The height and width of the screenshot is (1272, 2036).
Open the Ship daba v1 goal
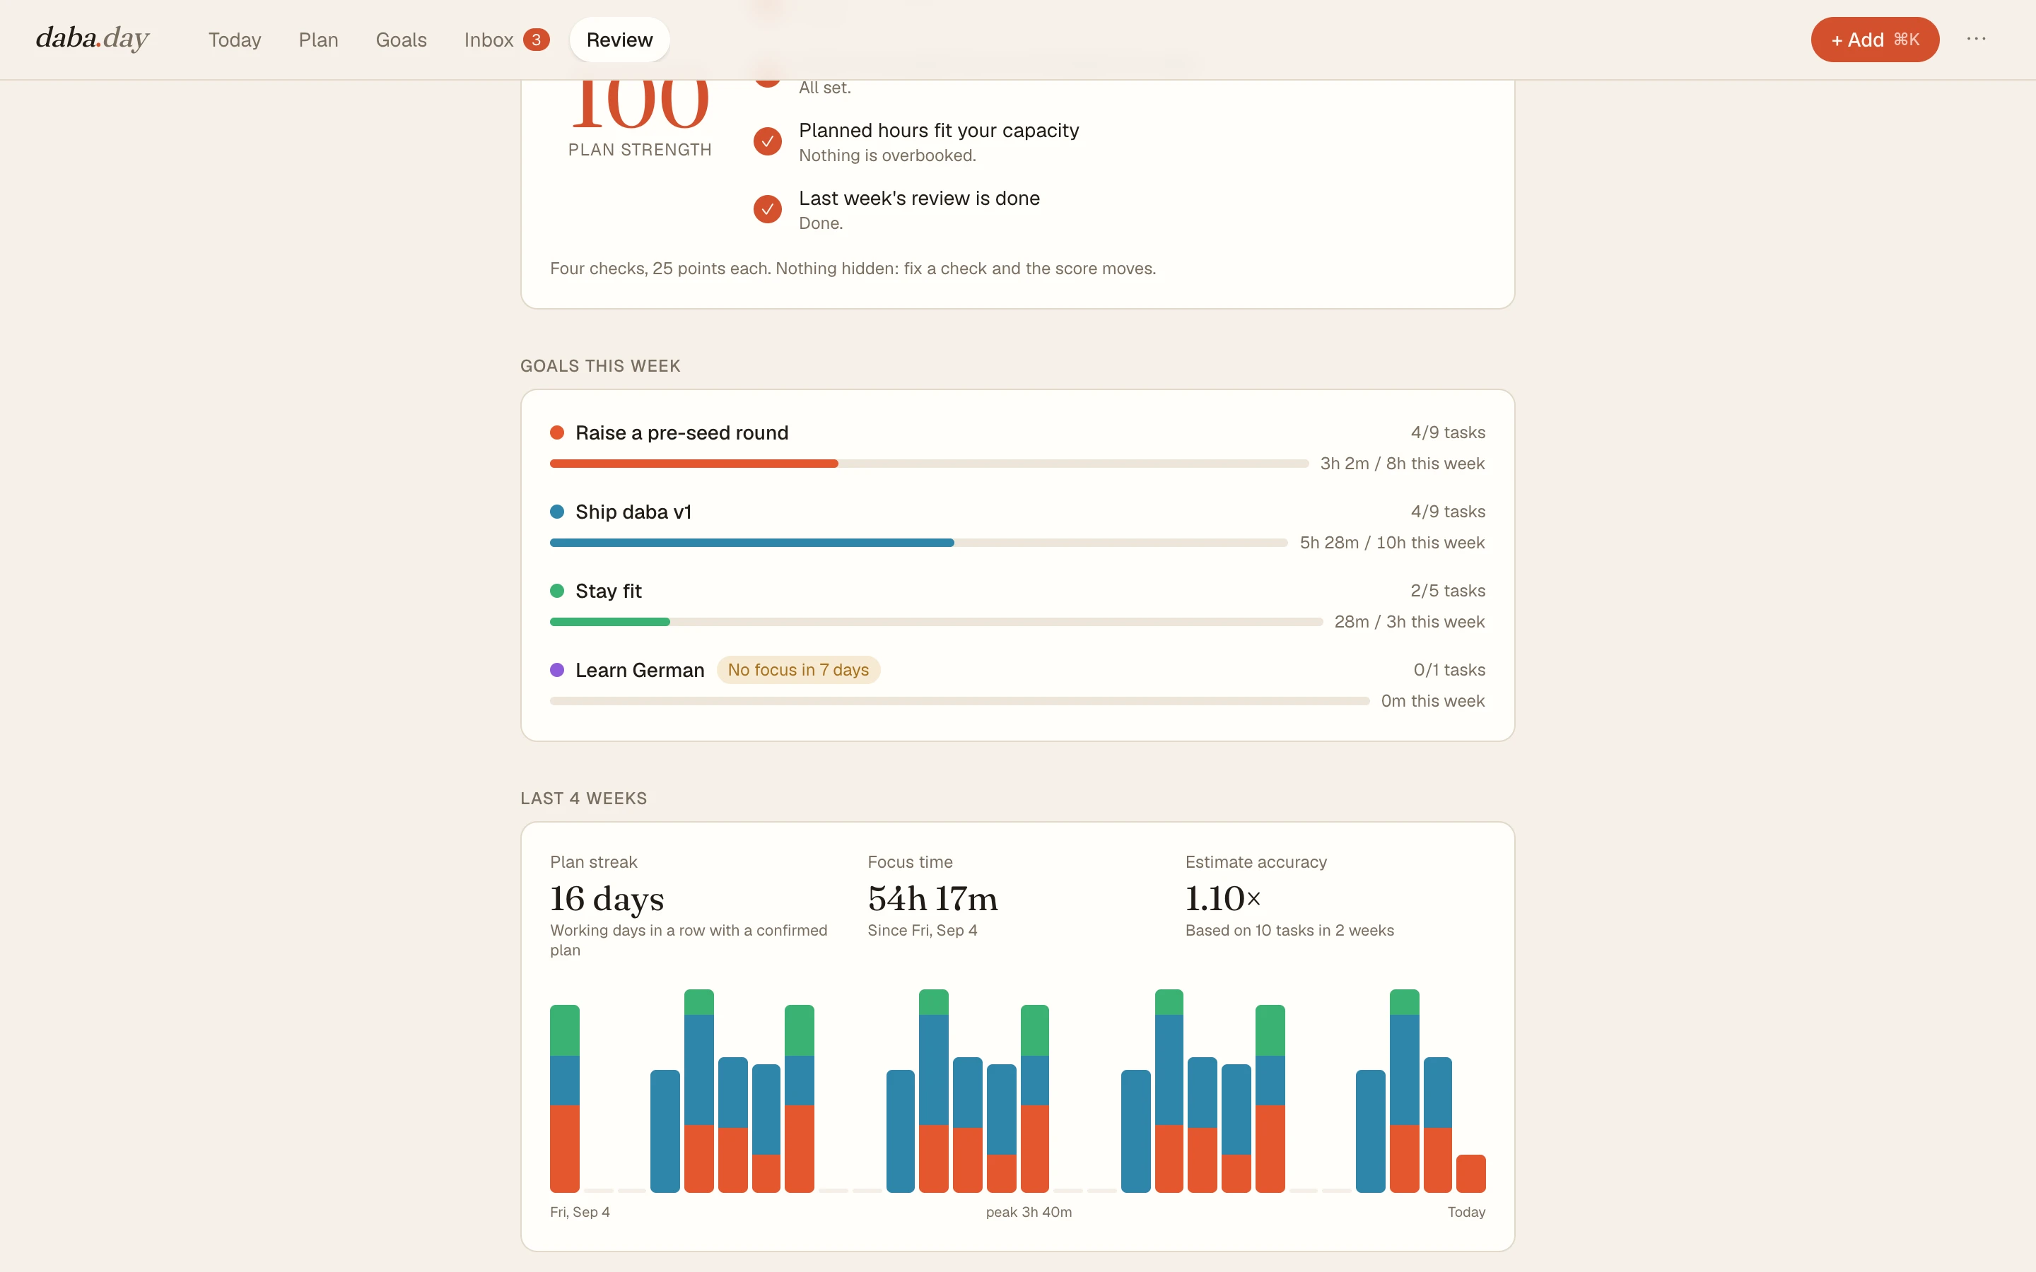pyautogui.click(x=633, y=512)
